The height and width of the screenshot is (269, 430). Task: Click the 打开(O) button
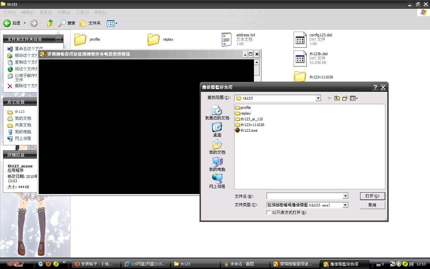[x=372, y=196]
